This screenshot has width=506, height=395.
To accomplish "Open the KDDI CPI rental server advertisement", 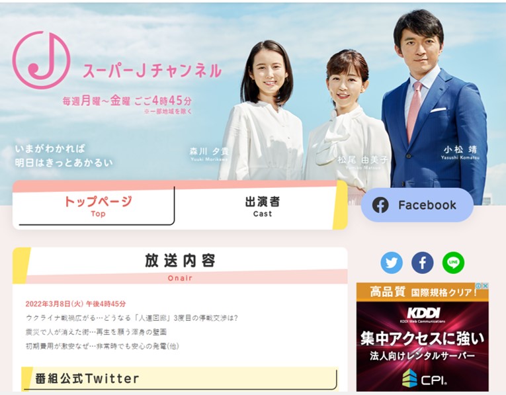I will pos(423,337).
